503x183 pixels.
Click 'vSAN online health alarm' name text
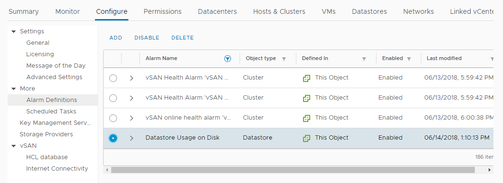pos(189,118)
